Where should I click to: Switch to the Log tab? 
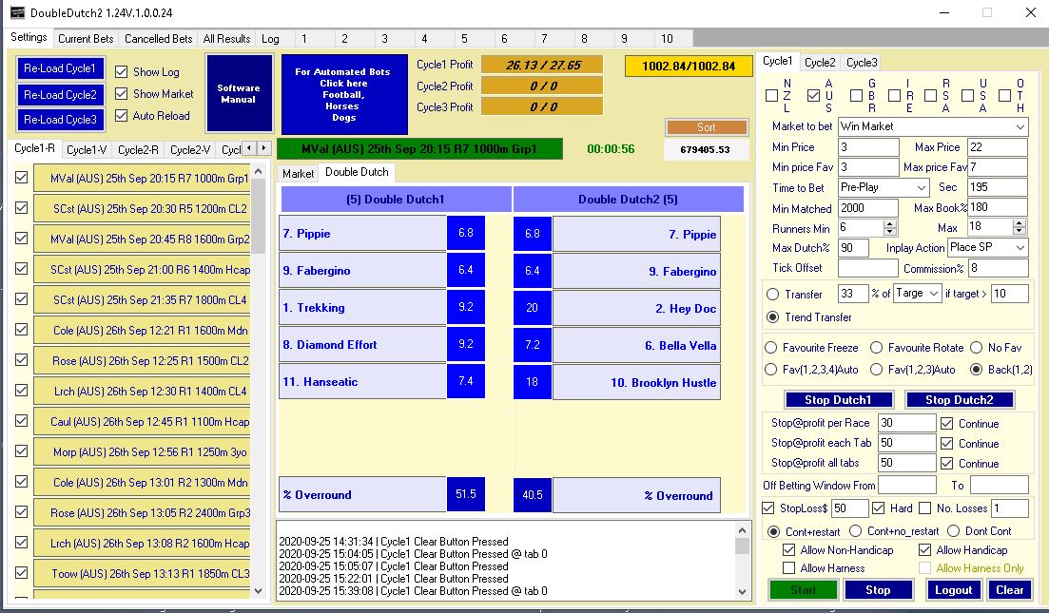270,39
